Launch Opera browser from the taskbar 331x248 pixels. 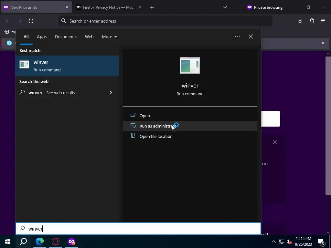click(56, 242)
